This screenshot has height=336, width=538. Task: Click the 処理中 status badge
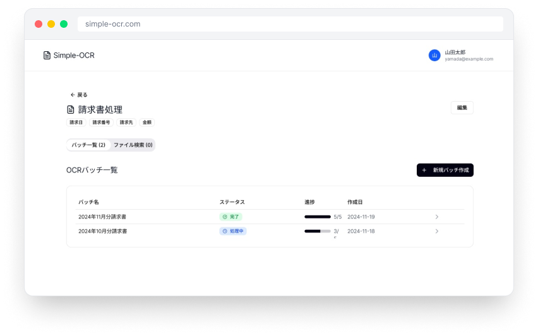pyautogui.click(x=233, y=231)
